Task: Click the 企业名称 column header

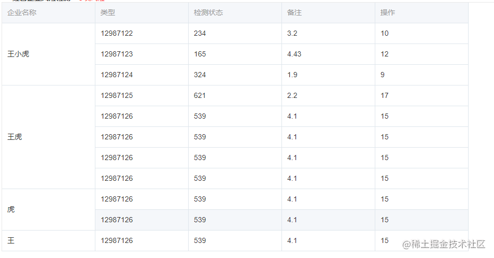Action: click(22, 12)
